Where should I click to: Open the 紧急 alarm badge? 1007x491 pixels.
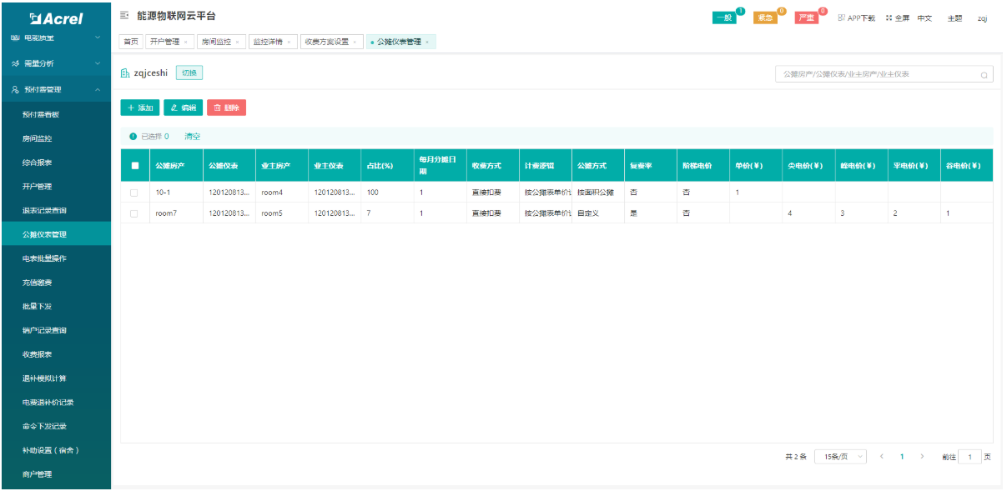pyautogui.click(x=765, y=18)
